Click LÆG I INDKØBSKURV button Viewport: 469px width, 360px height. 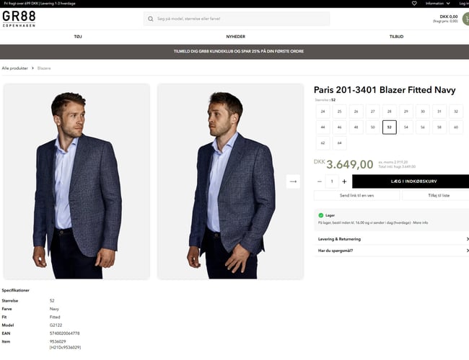click(x=411, y=181)
